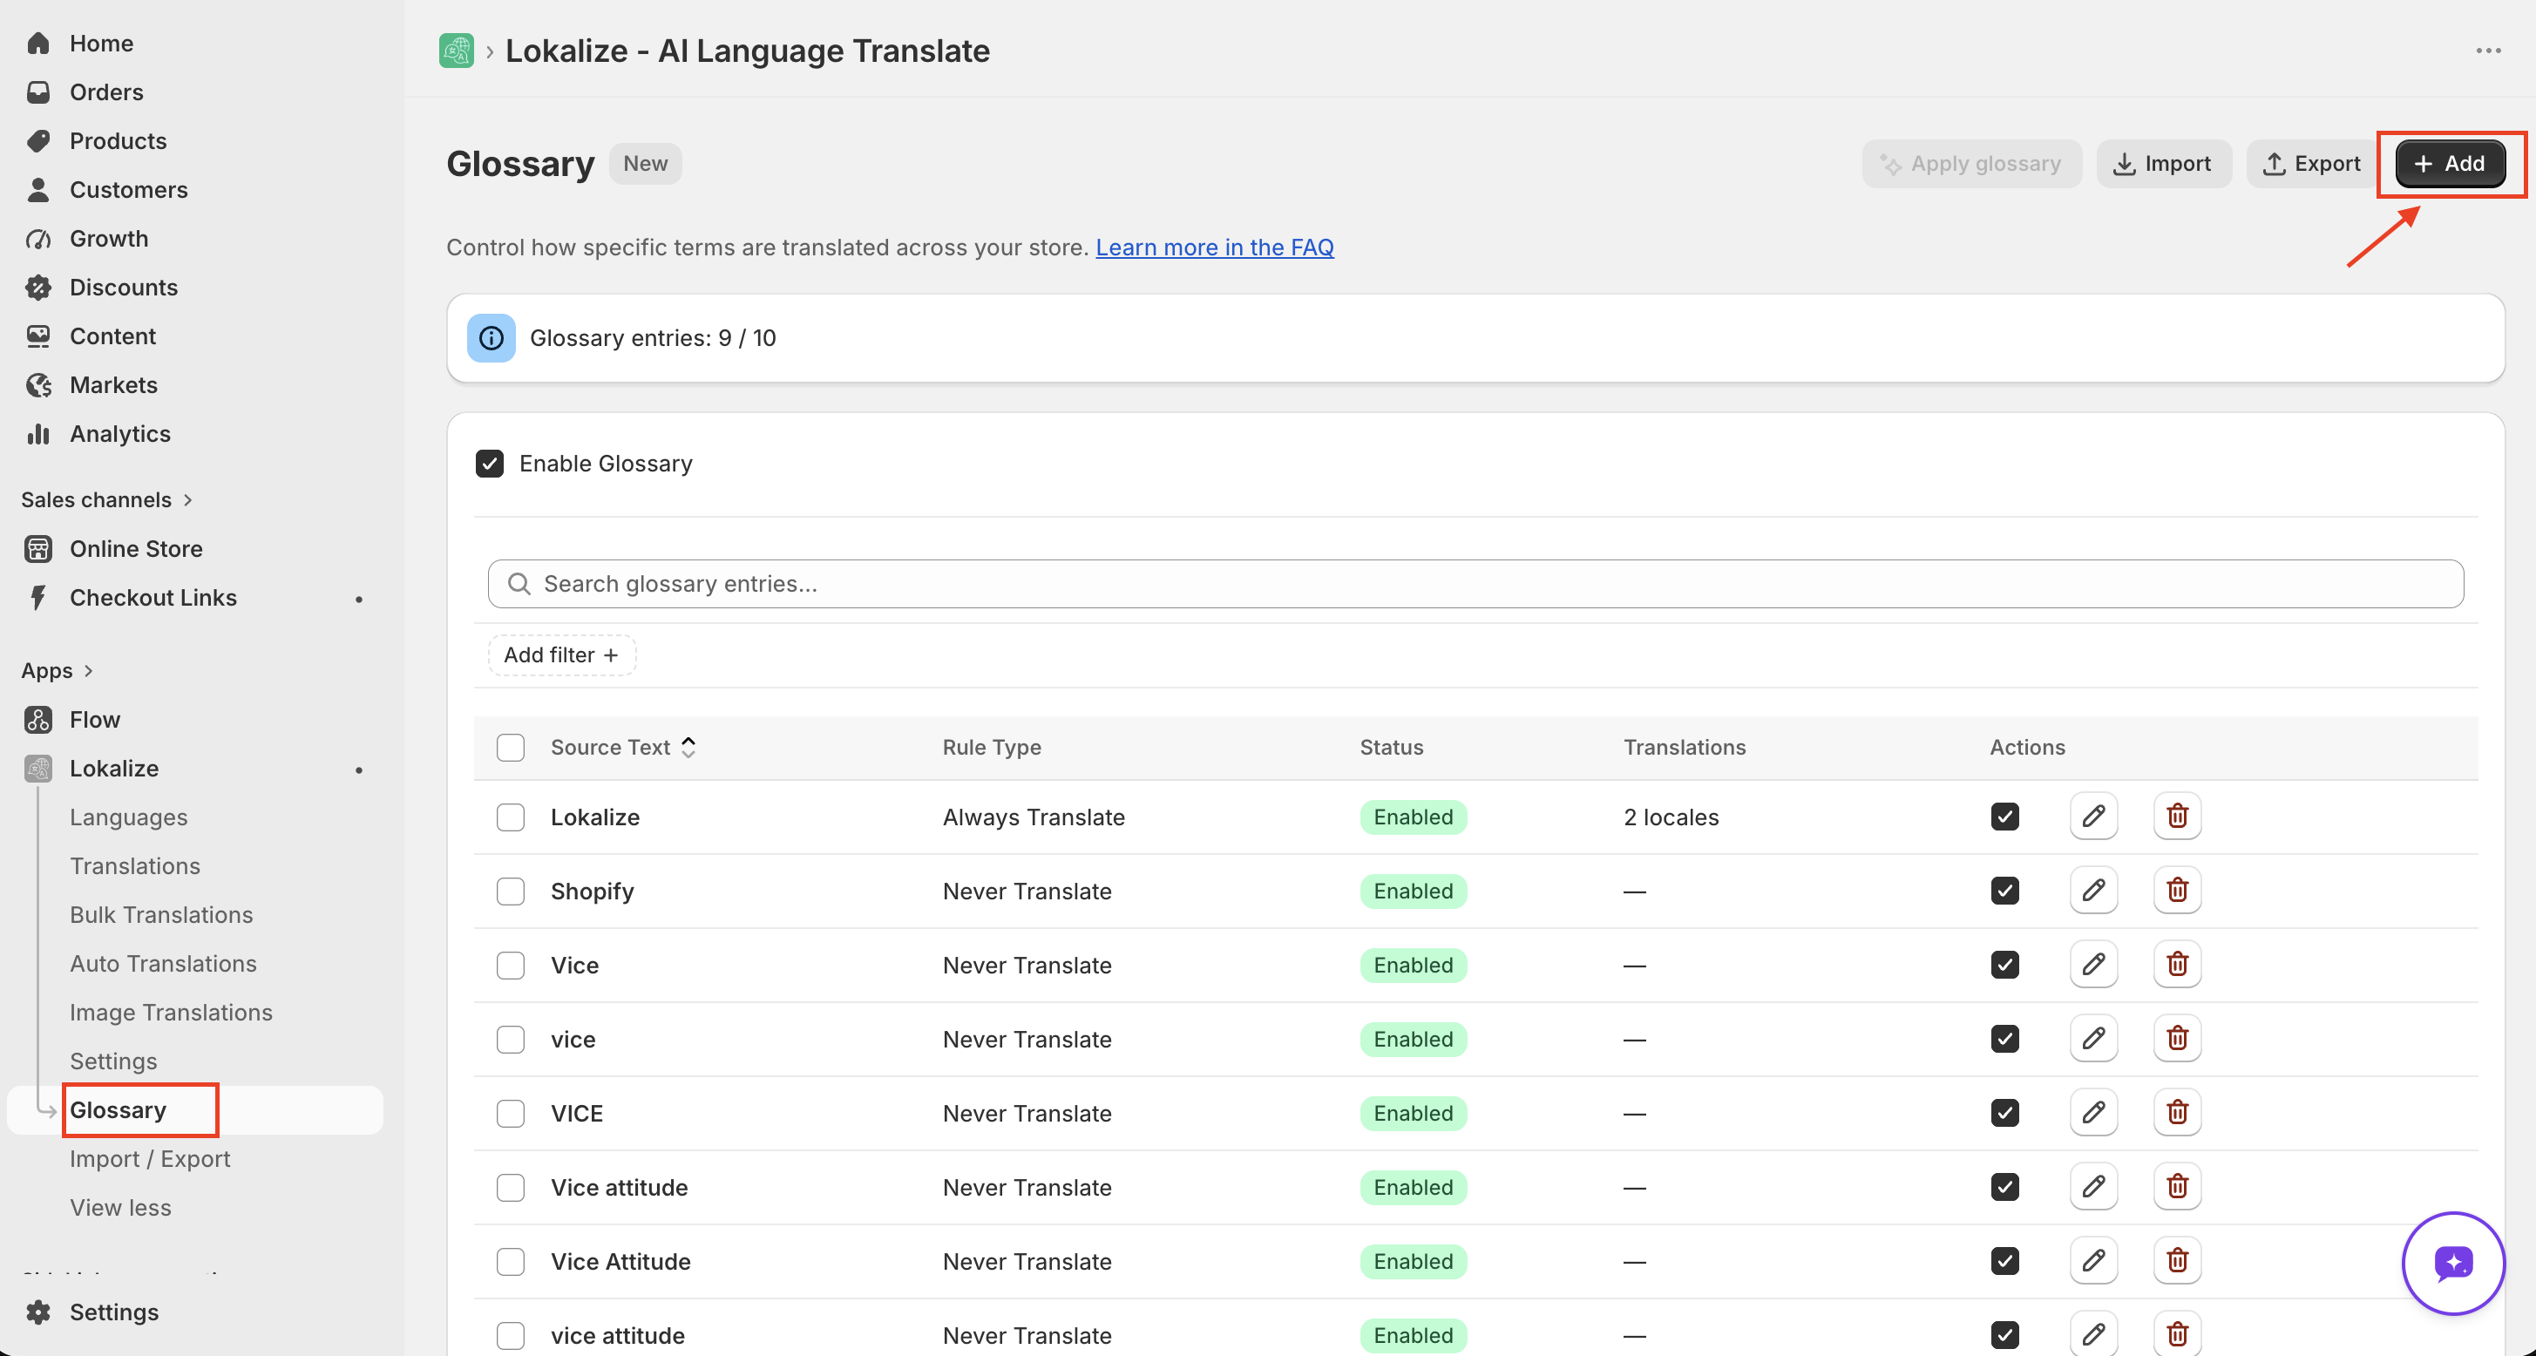
Task: Click the Home icon in sidebar
Action: point(38,44)
